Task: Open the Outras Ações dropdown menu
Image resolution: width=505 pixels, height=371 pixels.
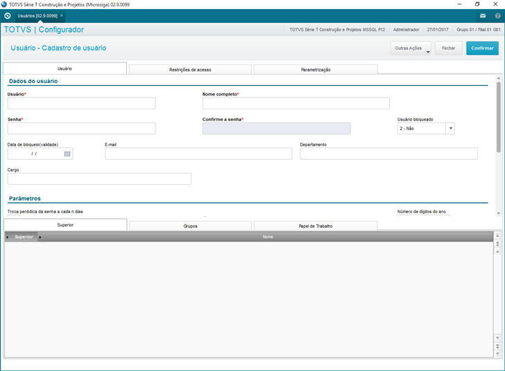Action: point(411,48)
